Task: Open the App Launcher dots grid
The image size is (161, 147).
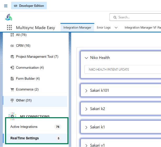Action: point(9,27)
